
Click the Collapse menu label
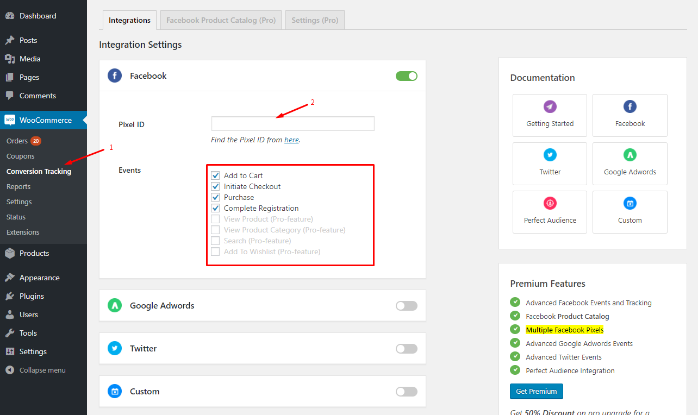tap(42, 370)
